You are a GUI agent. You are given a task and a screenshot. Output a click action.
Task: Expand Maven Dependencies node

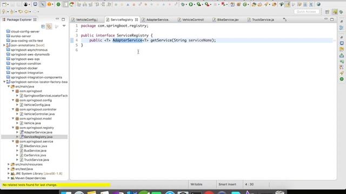coord(9,178)
